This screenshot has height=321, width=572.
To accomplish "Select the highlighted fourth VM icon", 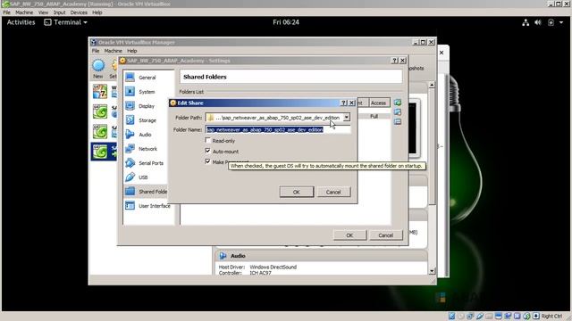I will [x=100, y=152].
